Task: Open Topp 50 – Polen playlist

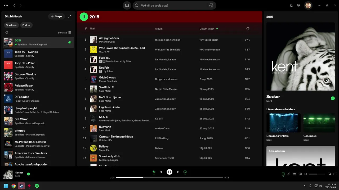Action: pos(38,65)
